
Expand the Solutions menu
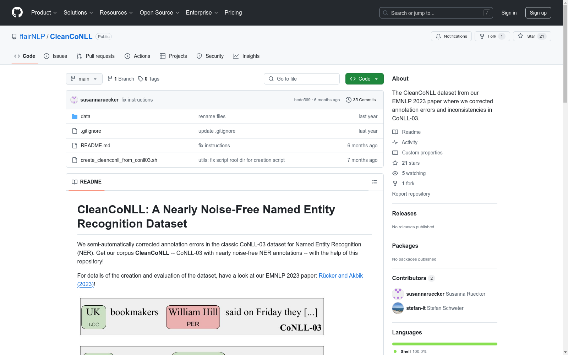click(x=78, y=12)
